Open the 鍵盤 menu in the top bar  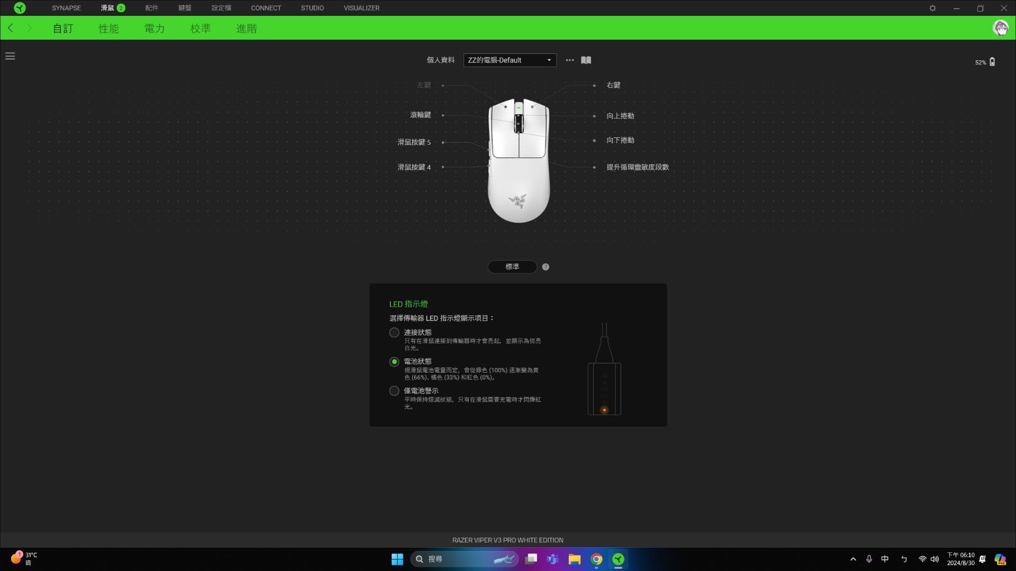(185, 8)
